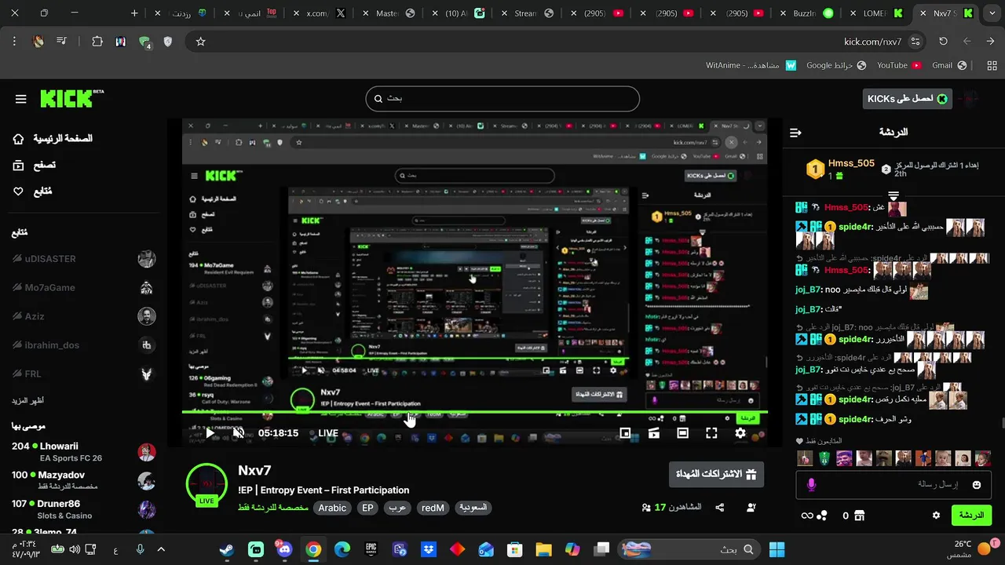Open the WitAnime bookmark
The width and height of the screenshot is (1005, 565).
[751, 65]
